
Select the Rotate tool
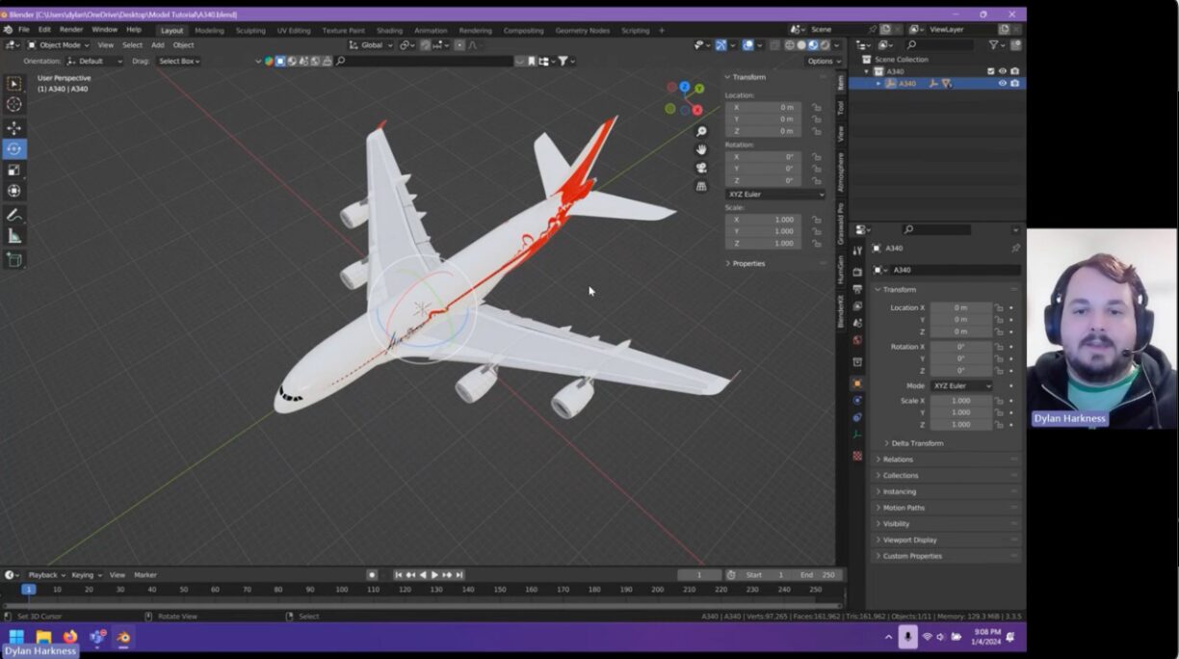(14, 149)
